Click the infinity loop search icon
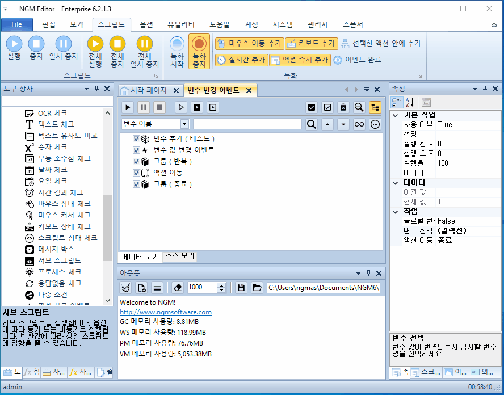 (x=359, y=124)
